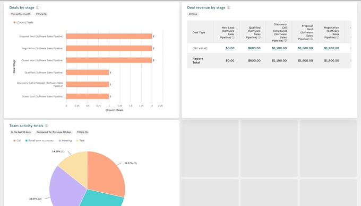The height and width of the screenshot is (206, 361).
Task: Open Deals by stage report title
Action: point(22,7)
